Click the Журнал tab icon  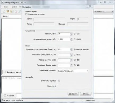pos(5,96)
